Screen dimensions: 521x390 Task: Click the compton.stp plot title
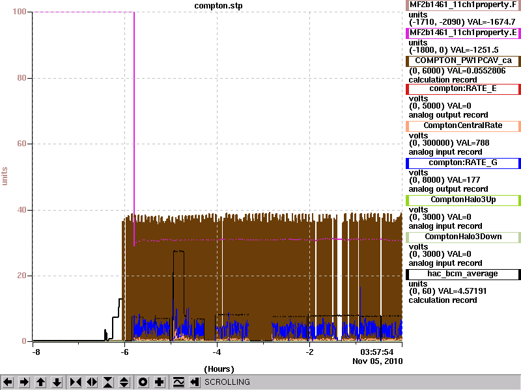point(218,6)
